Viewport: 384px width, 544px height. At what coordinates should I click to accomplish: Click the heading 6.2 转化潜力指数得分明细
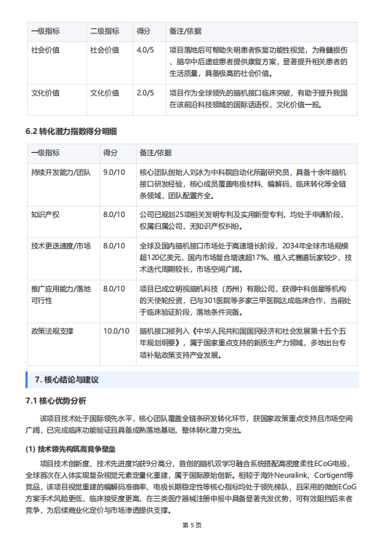click(x=71, y=132)
